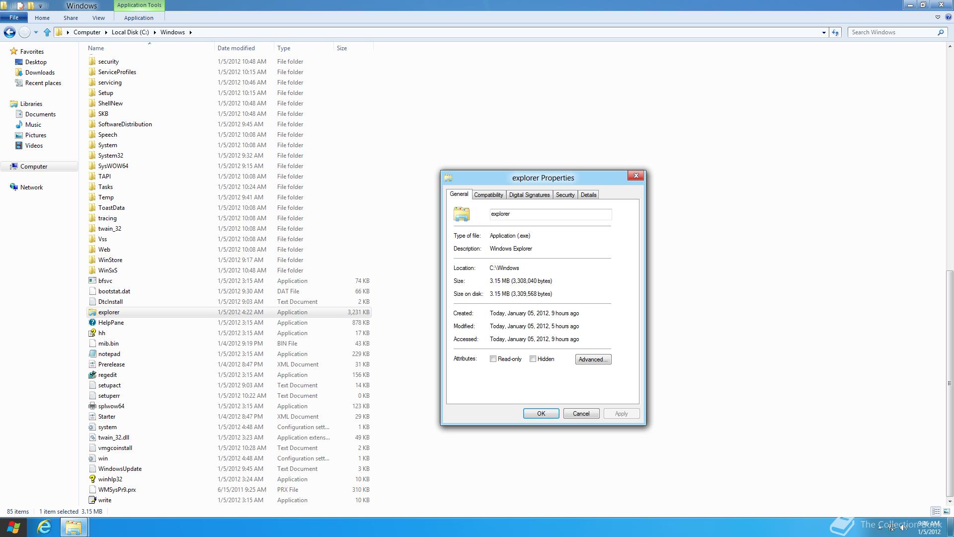Click the Advanced... attributes button
This screenshot has width=954, height=537.
(x=593, y=359)
